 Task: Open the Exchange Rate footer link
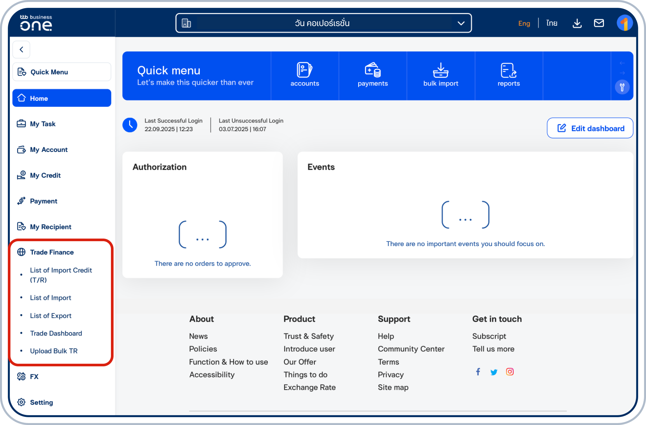[309, 387]
